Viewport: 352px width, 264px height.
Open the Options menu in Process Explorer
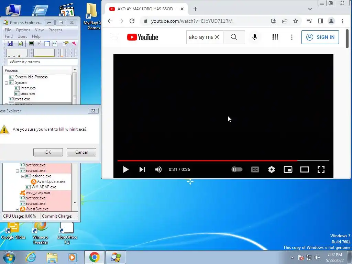(x=23, y=30)
